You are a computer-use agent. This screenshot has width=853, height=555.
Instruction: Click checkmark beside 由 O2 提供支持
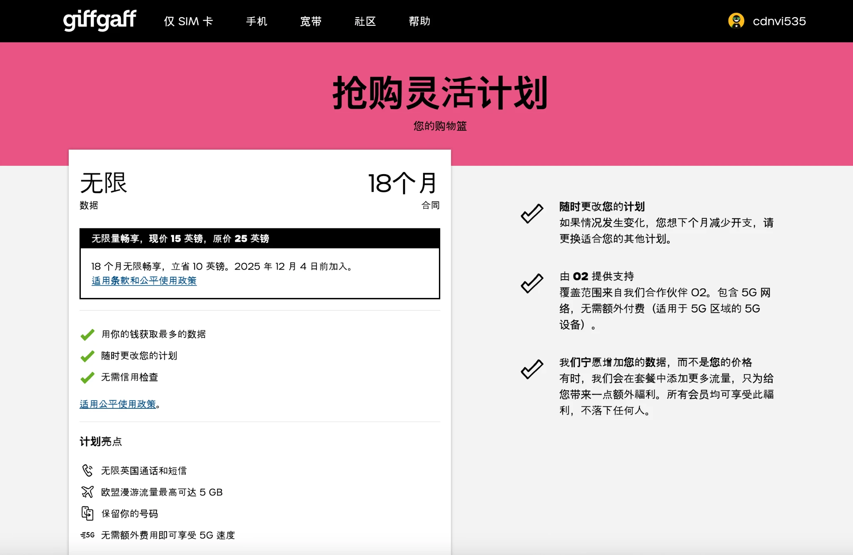[532, 283]
